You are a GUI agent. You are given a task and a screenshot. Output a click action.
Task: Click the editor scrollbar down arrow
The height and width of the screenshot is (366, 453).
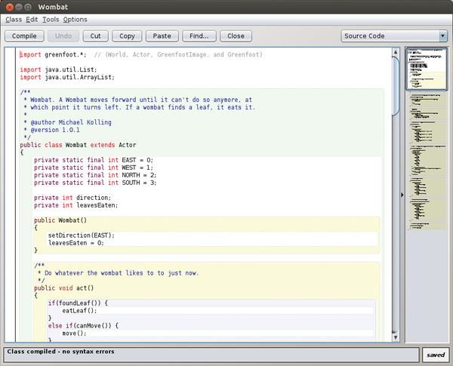tap(395, 337)
